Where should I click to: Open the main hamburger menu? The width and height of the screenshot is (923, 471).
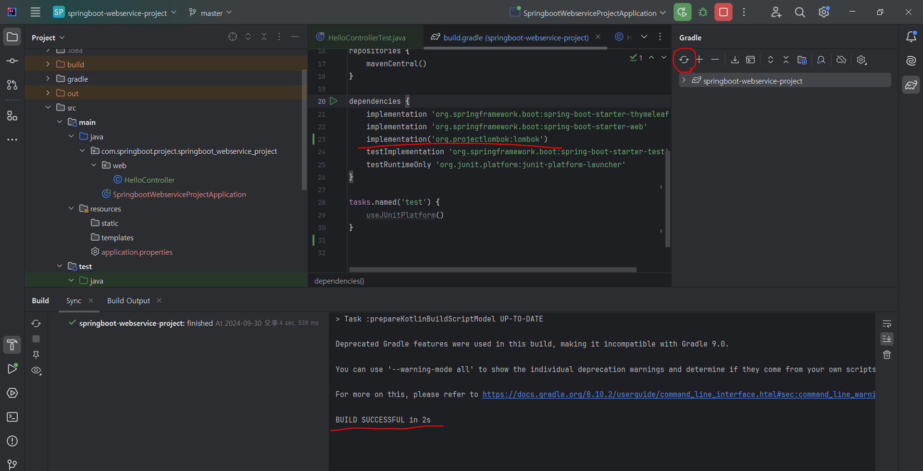point(35,12)
